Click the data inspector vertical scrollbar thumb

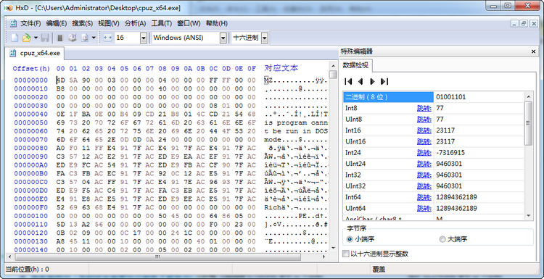click(x=528, y=123)
